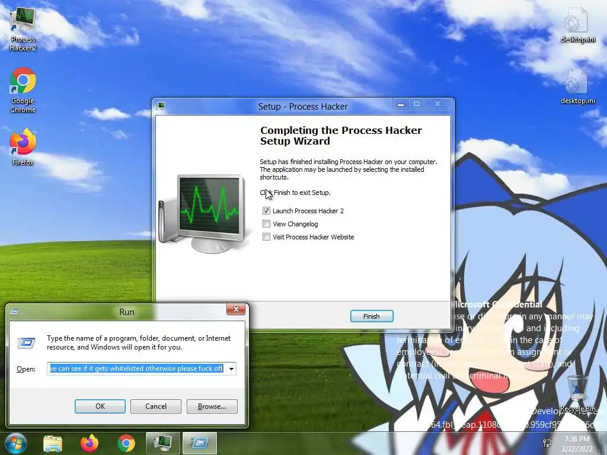Launch Chrome from the taskbar
Viewport: 607px width, 455px height.
pyautogui.click(x=126, y=443)
